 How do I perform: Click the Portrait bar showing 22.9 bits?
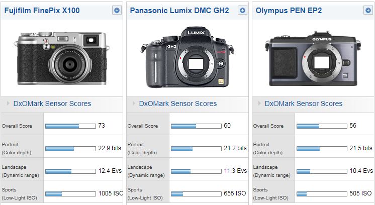(70, 149)
